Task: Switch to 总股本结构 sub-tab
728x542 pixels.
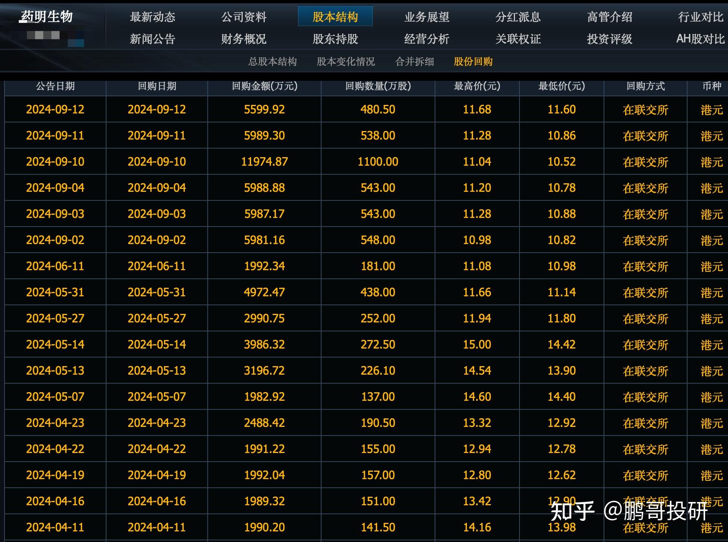Action: tap(273, 62)
